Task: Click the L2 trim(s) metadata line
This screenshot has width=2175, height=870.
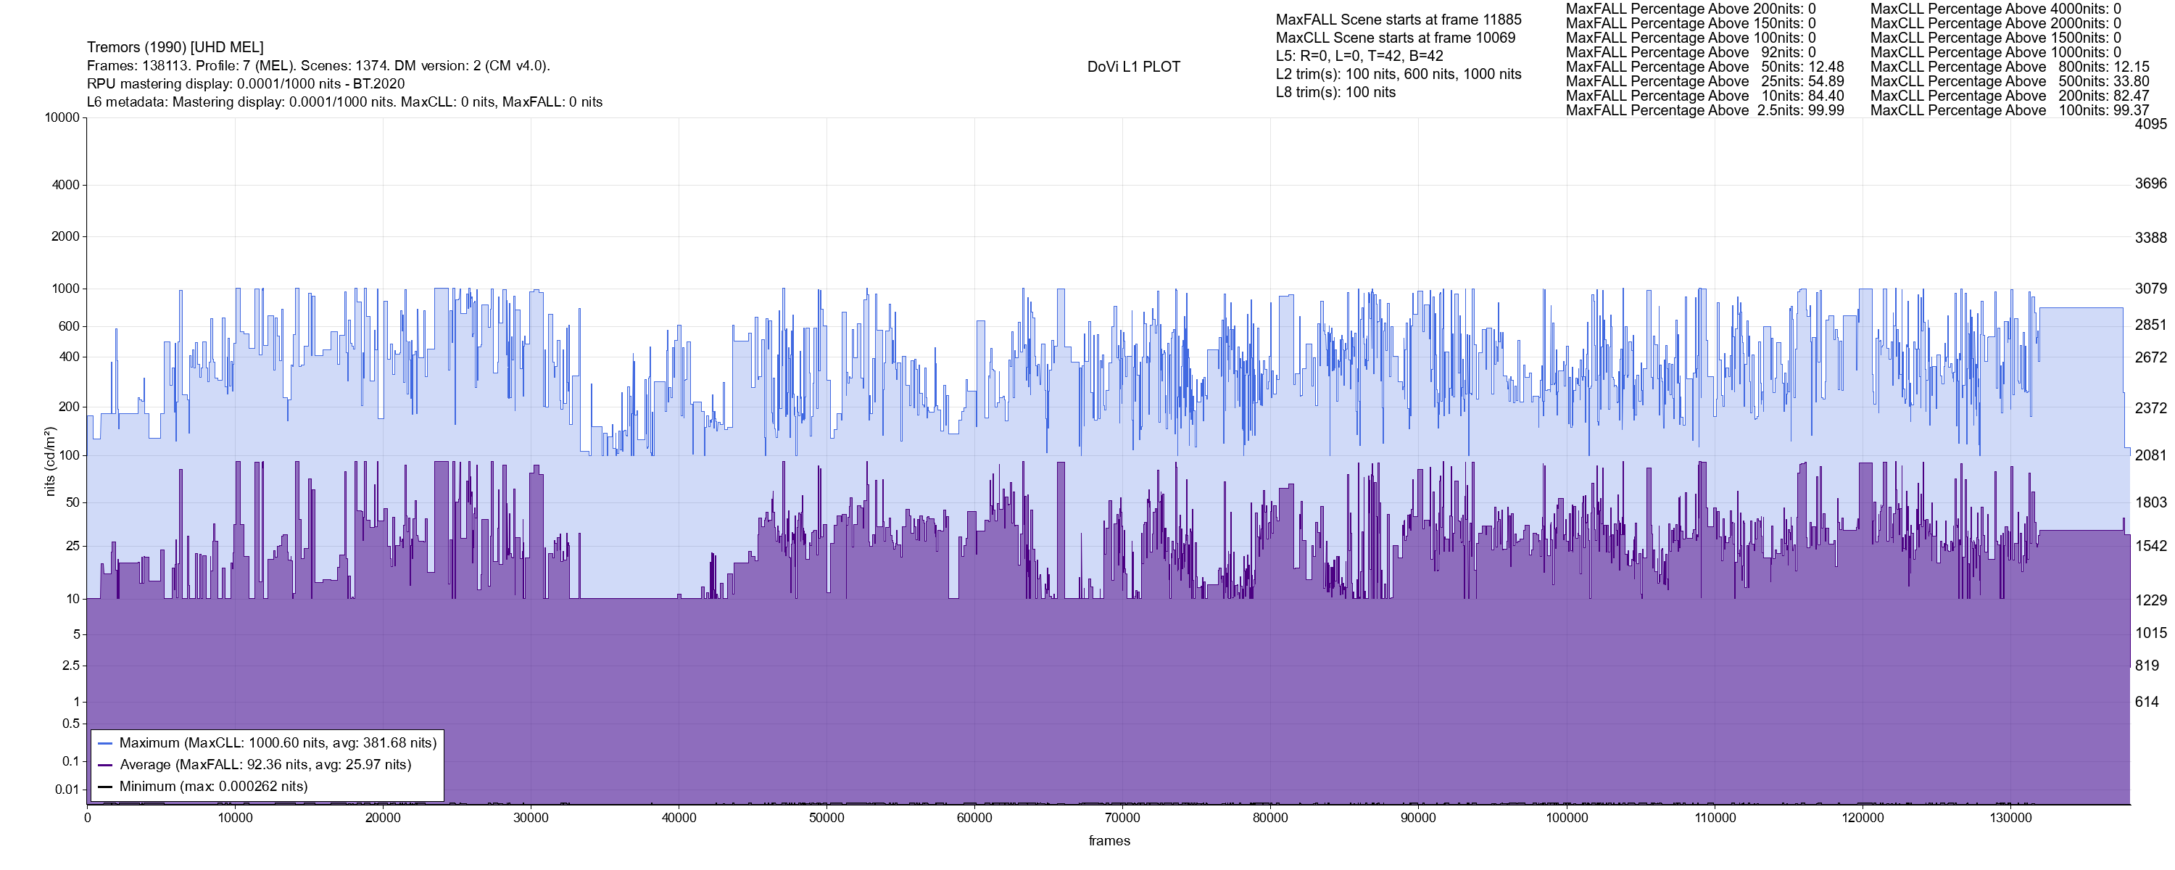Action: coord(1399,75)
